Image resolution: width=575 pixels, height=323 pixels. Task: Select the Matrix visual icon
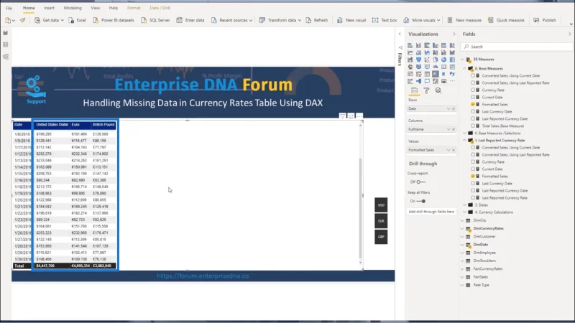point(436,74)
